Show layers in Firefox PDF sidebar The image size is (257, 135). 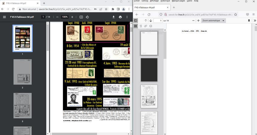(x=151, y=26)
